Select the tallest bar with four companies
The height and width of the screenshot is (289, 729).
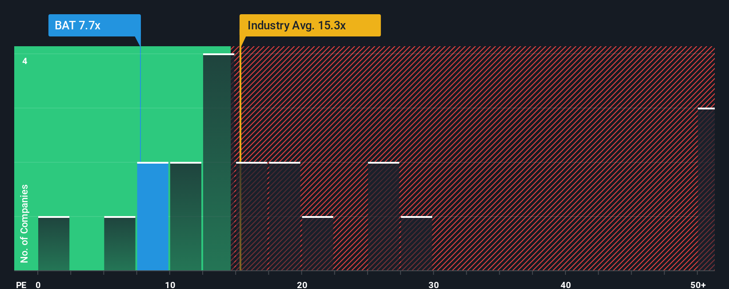218,162
